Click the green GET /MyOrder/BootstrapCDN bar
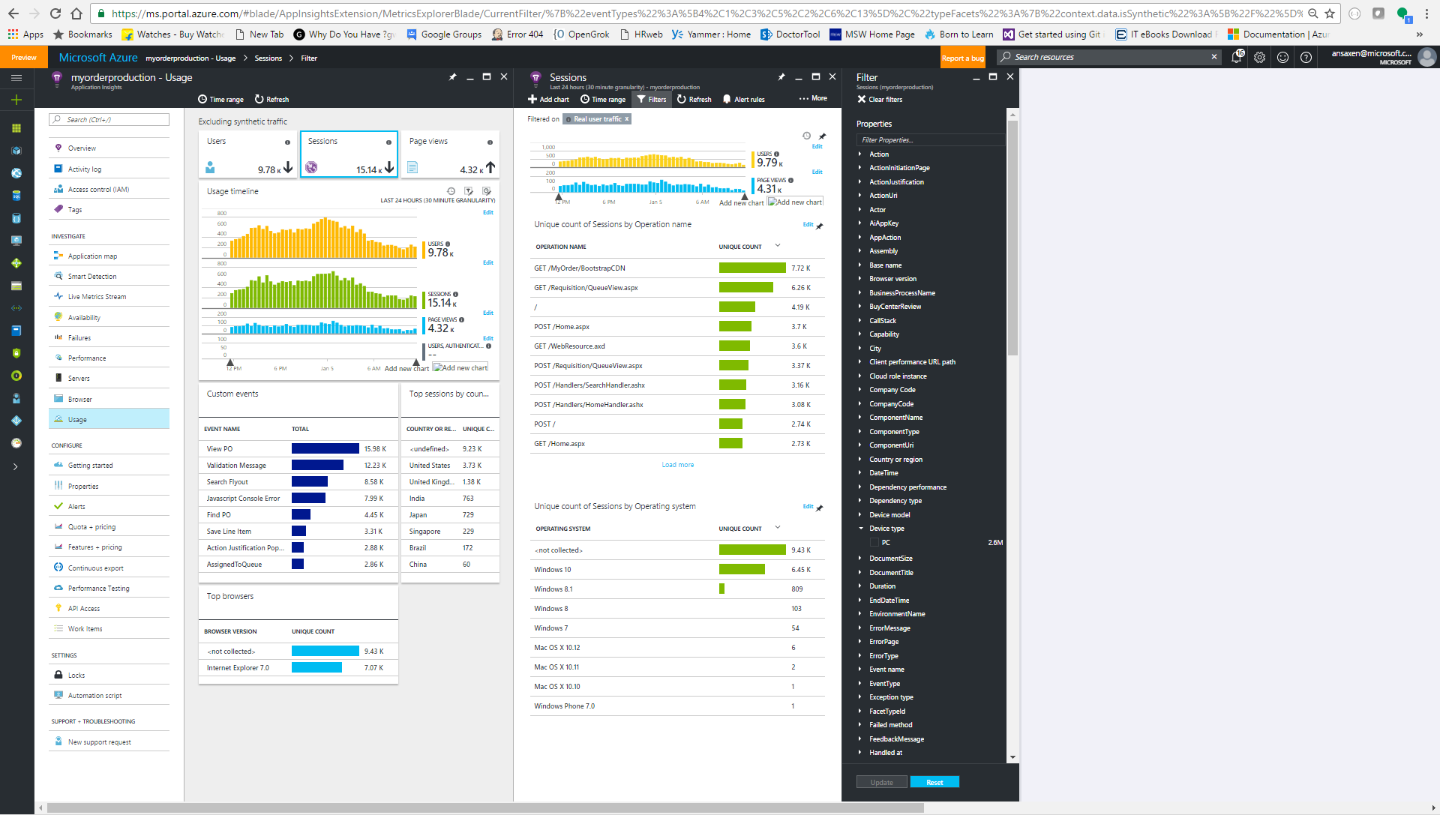1440x815 pixels. pos(751,268)
